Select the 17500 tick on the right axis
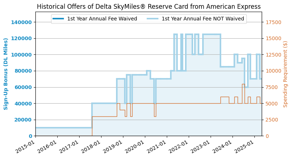The width and height of the screenshot is (292, 158). tap(273, 22)
